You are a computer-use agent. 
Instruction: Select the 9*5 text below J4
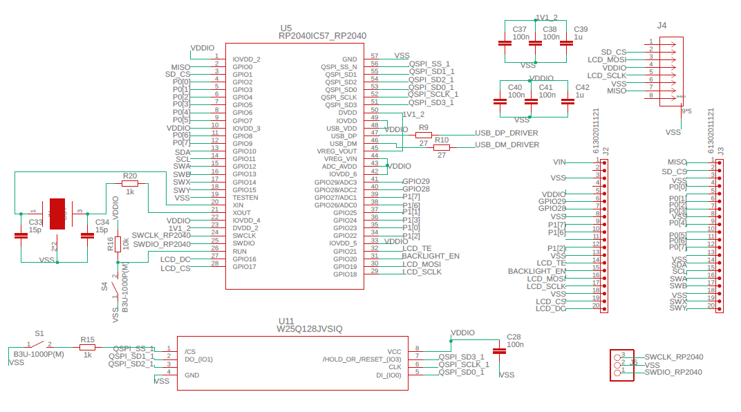point(686,111)
